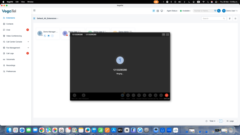Mute the microphone in the call
Viewport: 240px width, 135px height.
click(x=128, y=95)
